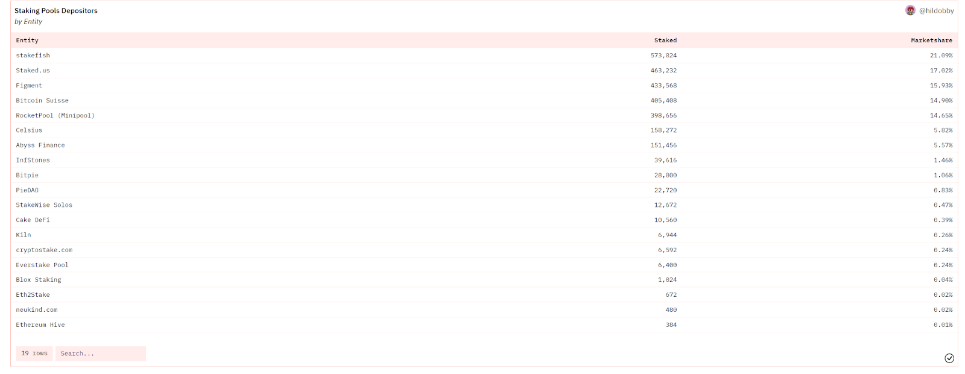Click the 405,408 staked value
Viewport: 965px width, 374px height.
(663, 101)
